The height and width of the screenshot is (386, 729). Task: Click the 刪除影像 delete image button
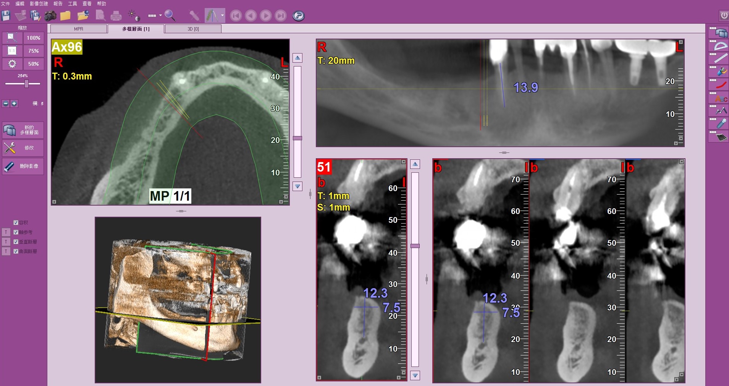(23, 166)
